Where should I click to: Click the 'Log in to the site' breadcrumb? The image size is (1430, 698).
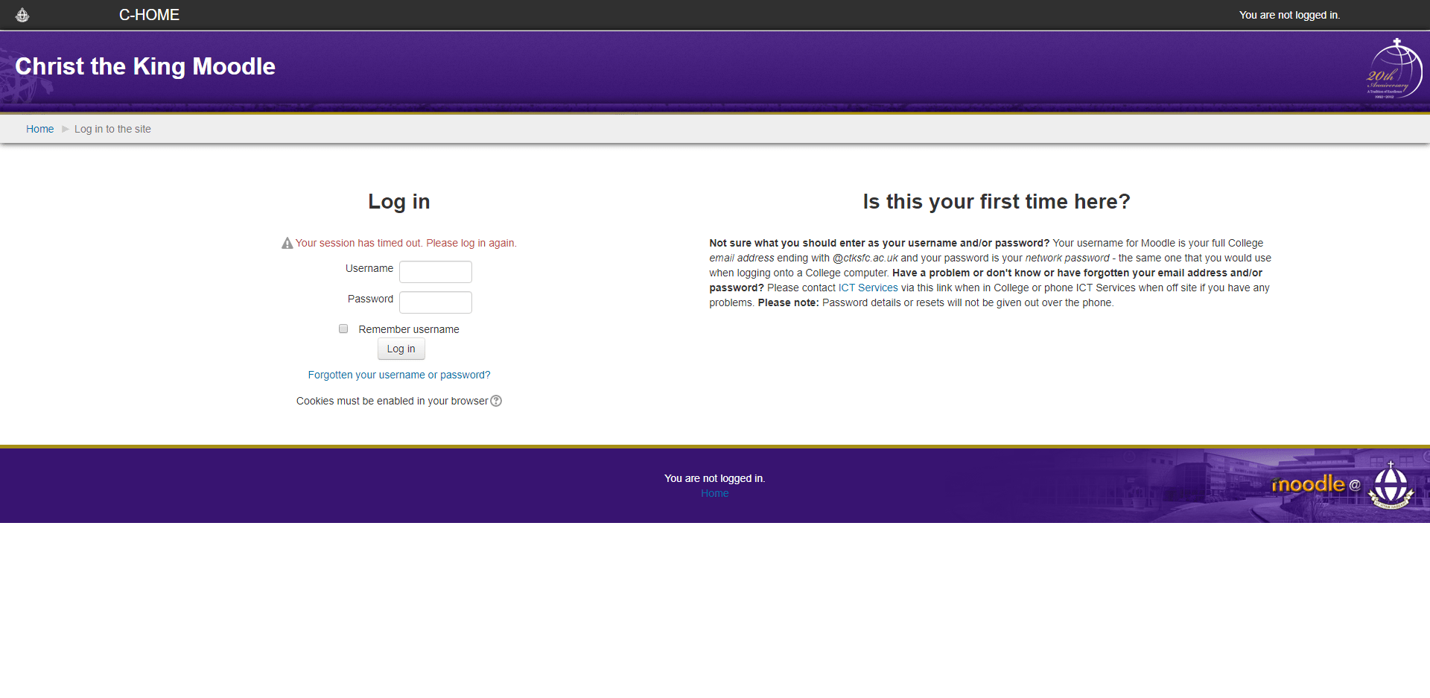point(112,129)
